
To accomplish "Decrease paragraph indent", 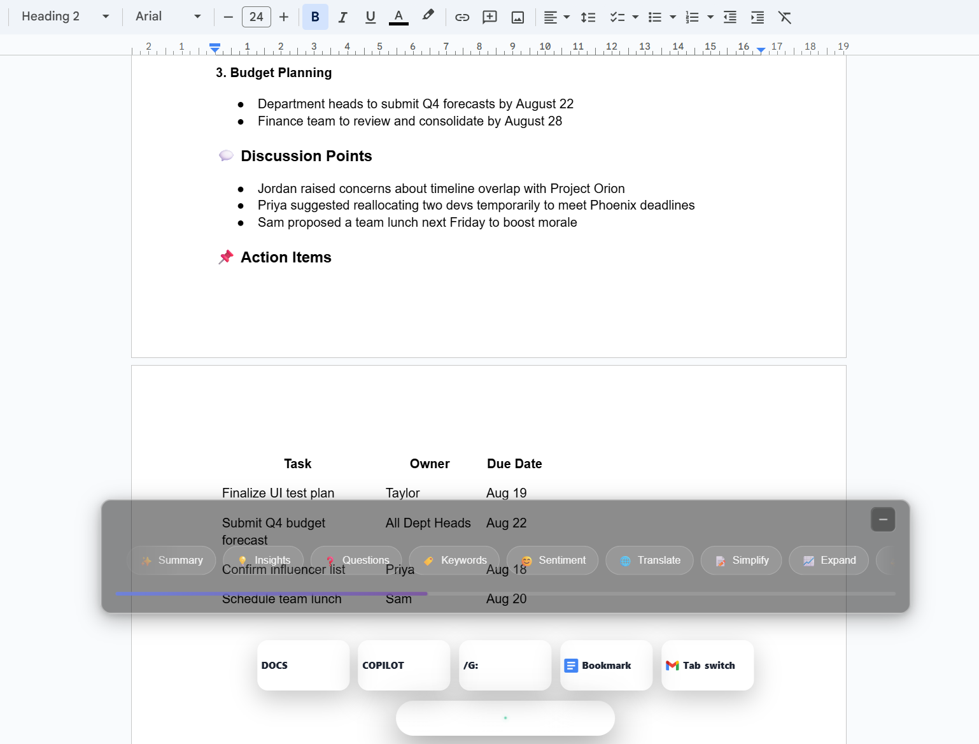I will point(730,17).
